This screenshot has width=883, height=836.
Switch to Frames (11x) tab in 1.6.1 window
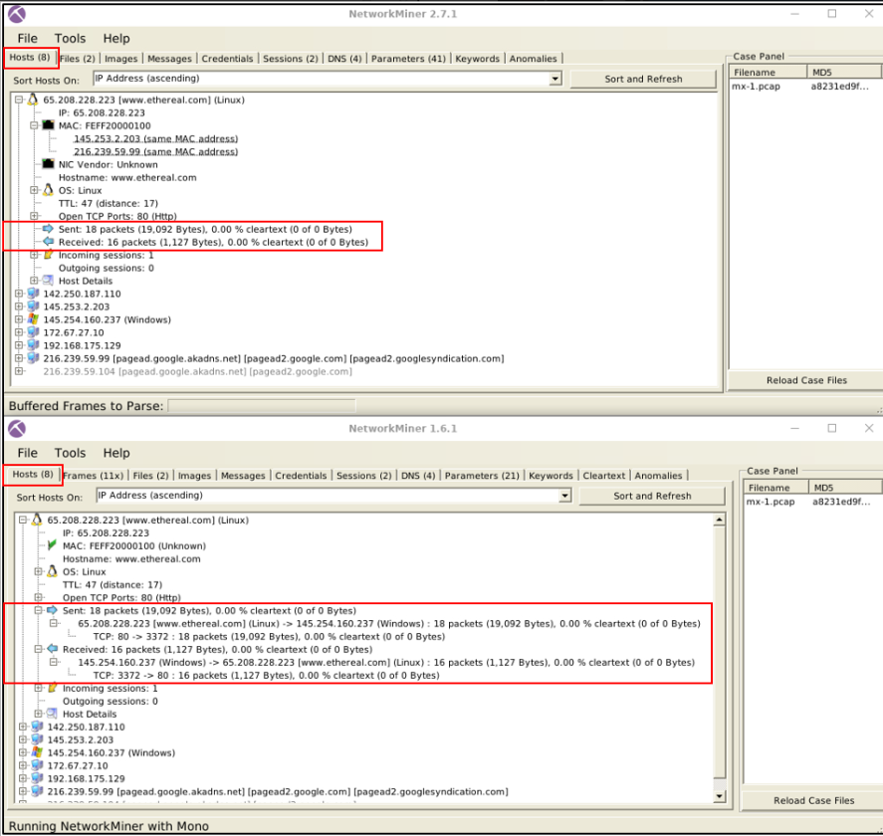click(93, 475)
